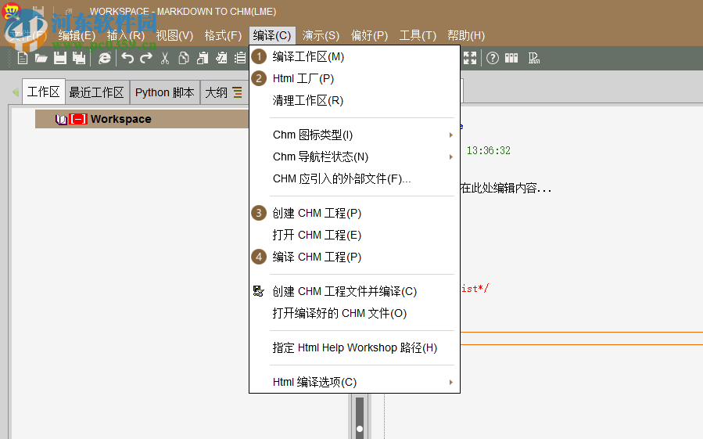The image size is (703, 439).
Task: Click the scissors cut icon
Action: tap(165, 58)
